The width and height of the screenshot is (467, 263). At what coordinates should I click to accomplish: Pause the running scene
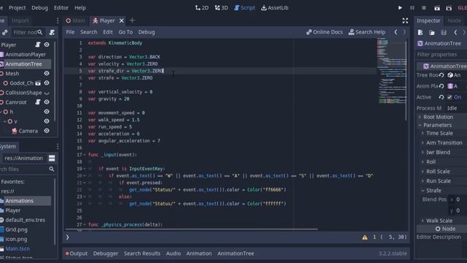pos(412,8)
